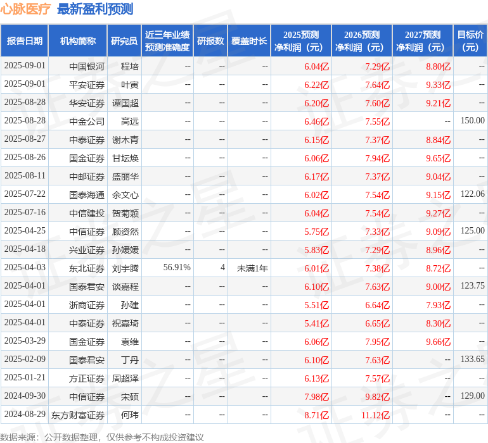Select institution 东北证券

pos(87,268)
